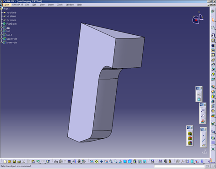Viewport: 216px width, 169px height.
Task: Open the Help menu
Action: click(80, 5)
